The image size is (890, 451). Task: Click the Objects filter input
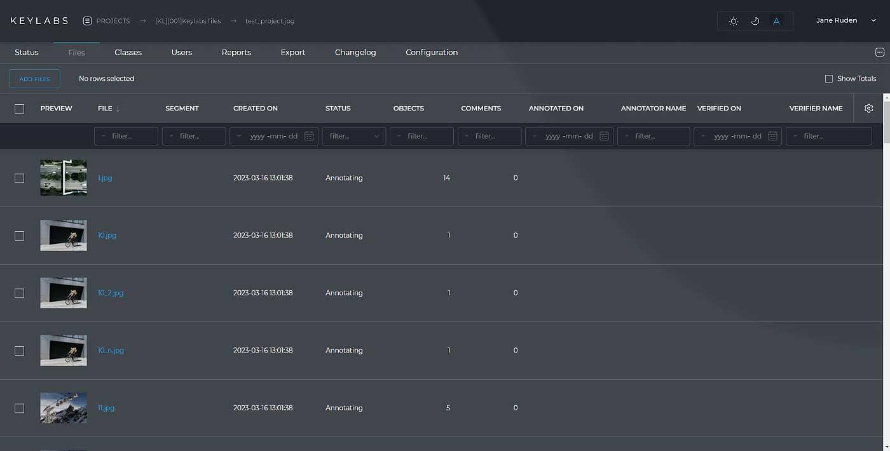[421, 136]
